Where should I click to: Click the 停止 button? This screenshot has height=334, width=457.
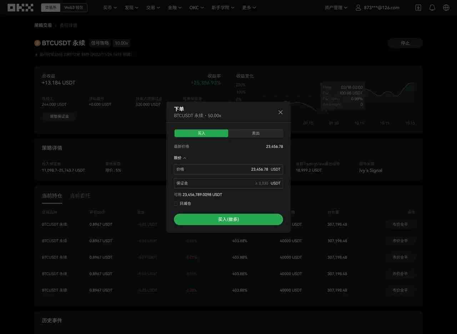tap(405, 43)
